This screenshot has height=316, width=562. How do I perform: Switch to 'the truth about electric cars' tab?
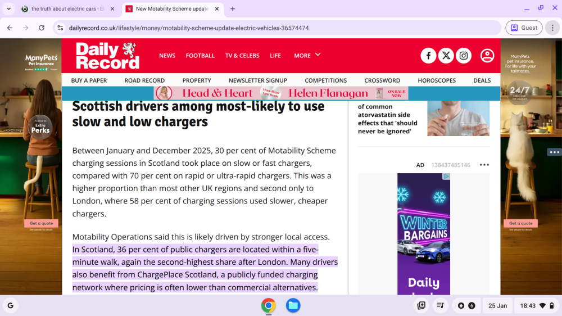coord(67,8)
